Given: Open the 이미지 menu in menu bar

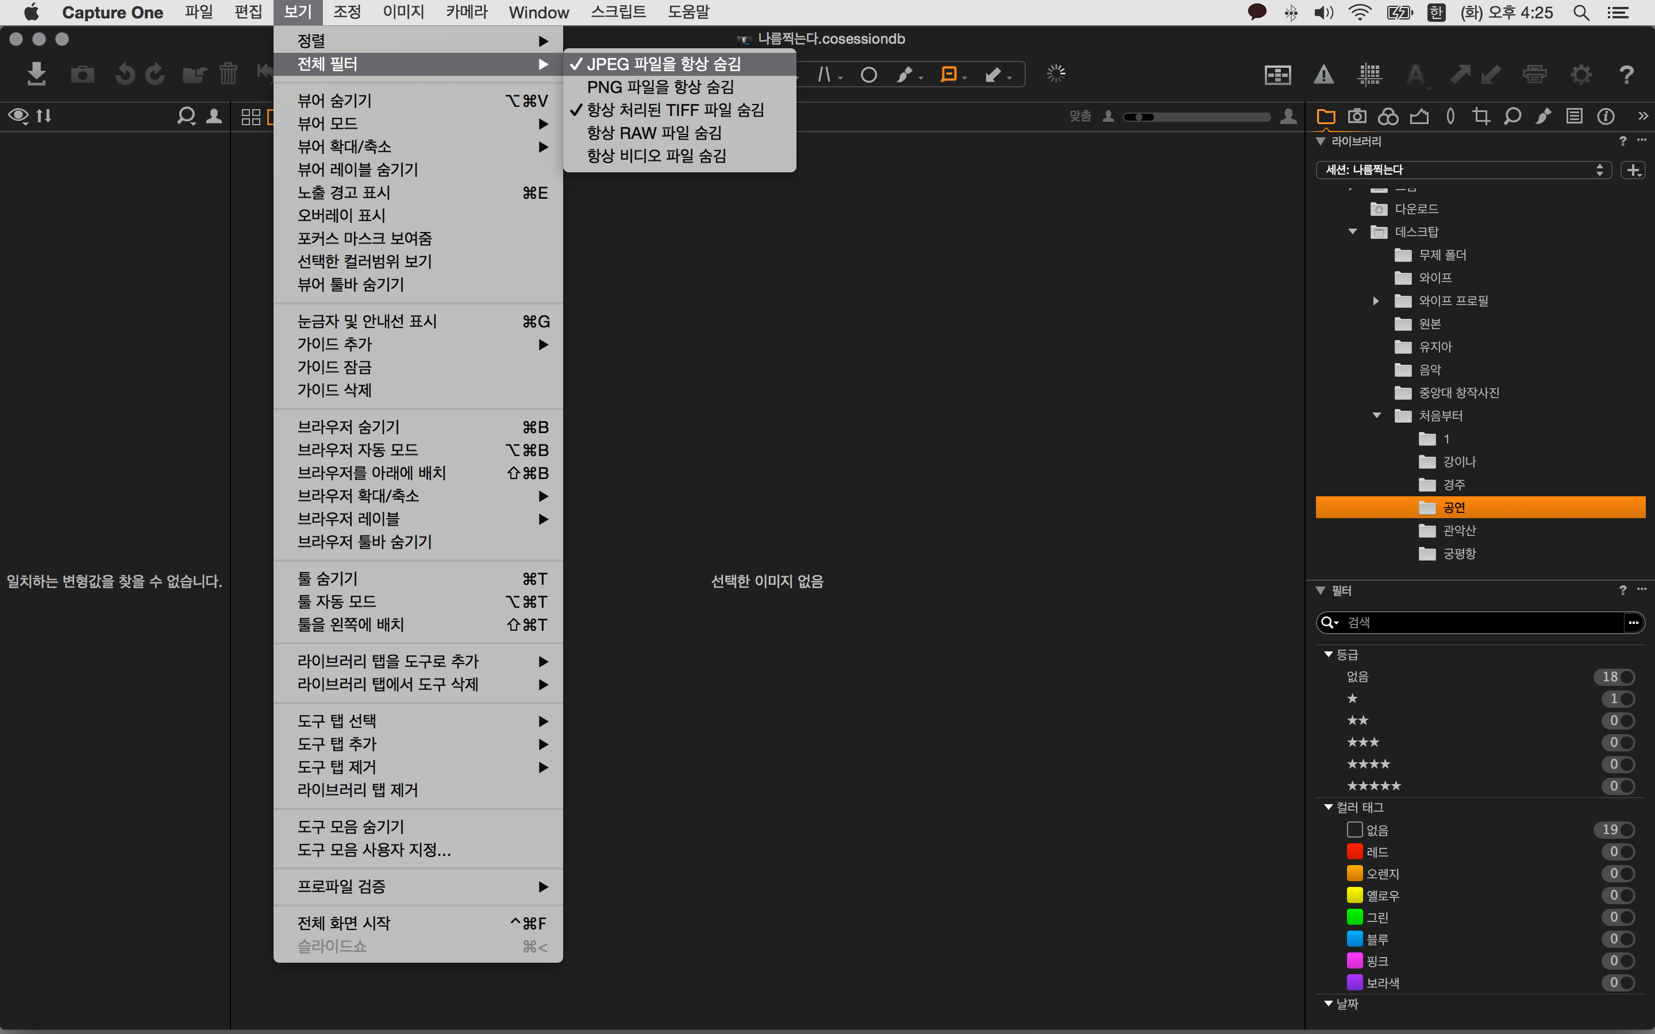Looking at the screenshot, I should click(x=403, y=12).
